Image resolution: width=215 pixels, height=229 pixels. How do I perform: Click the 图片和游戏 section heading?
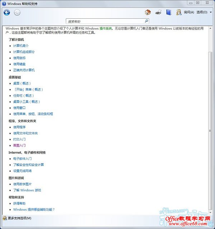pos(16,178)
